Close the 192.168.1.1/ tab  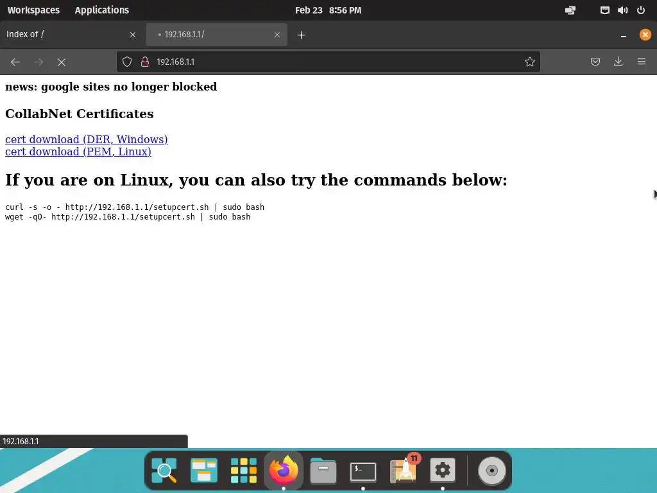point(277,35)
